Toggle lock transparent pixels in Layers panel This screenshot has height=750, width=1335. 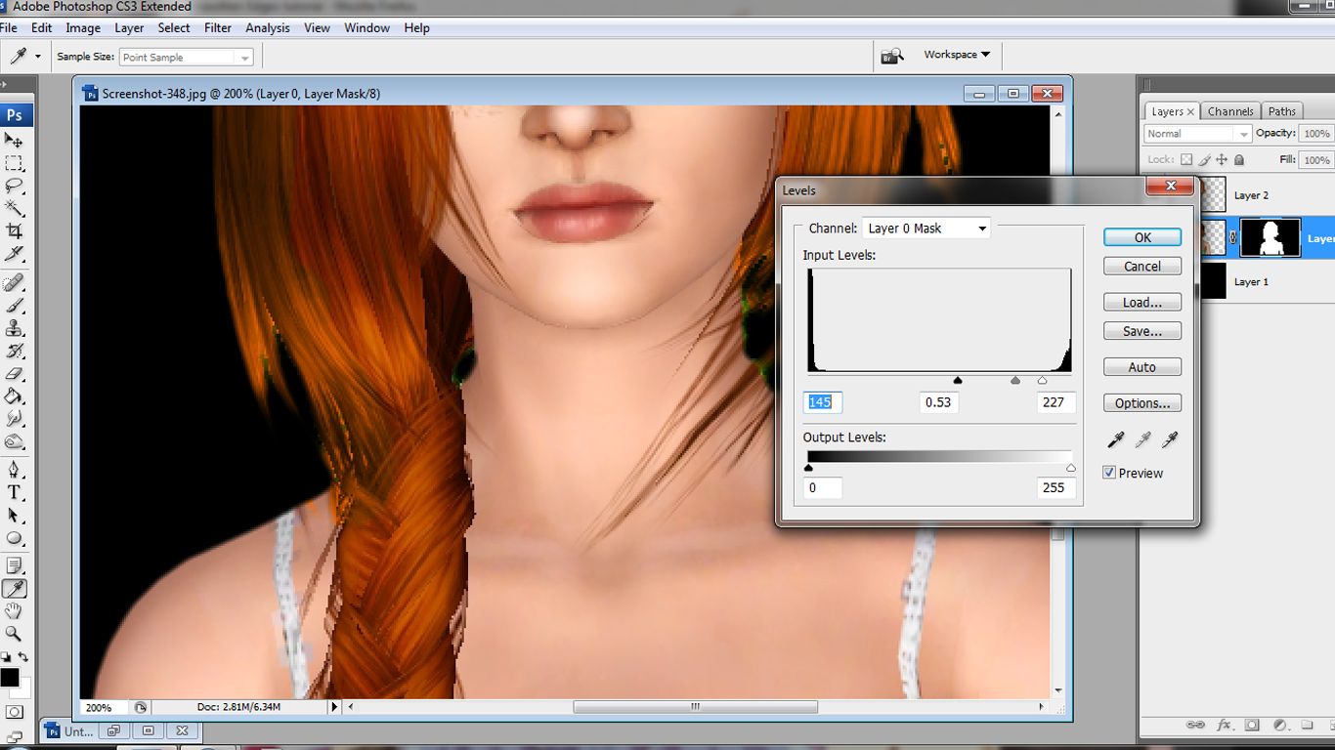click(x=1185, y=159)
